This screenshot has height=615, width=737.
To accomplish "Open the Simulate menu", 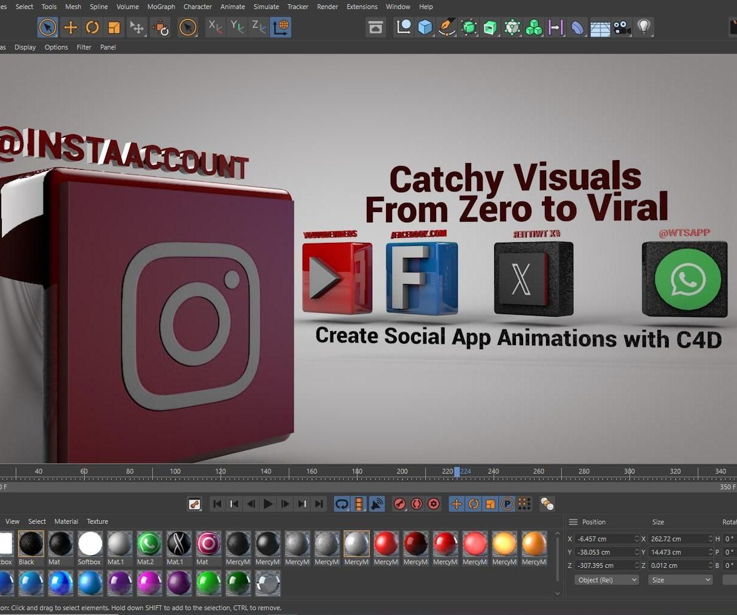I will [x=266, y=7].
